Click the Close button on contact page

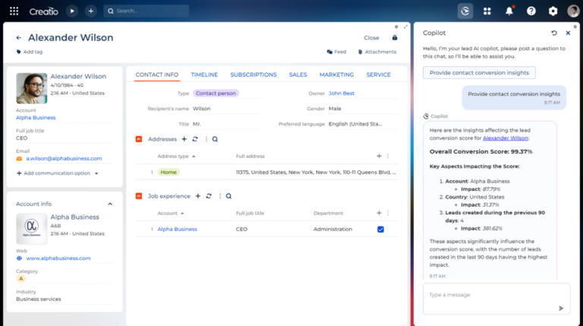(371, 37)
